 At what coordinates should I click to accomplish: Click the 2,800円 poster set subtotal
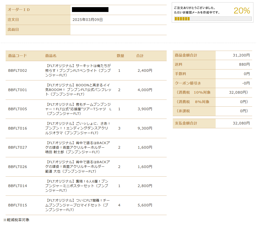(145, 186)
